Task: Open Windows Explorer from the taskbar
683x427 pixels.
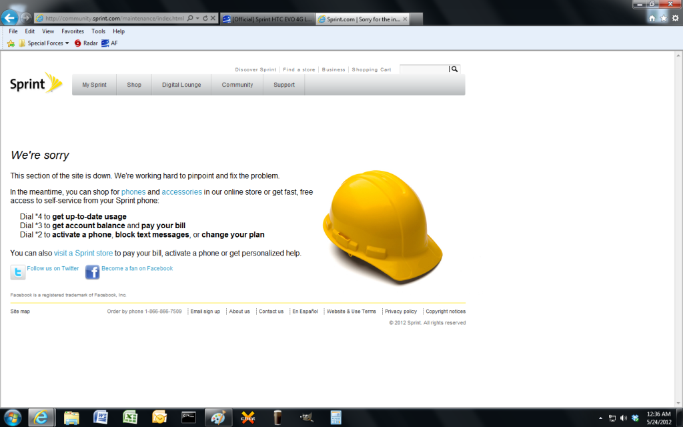Action: pos(71,418)
